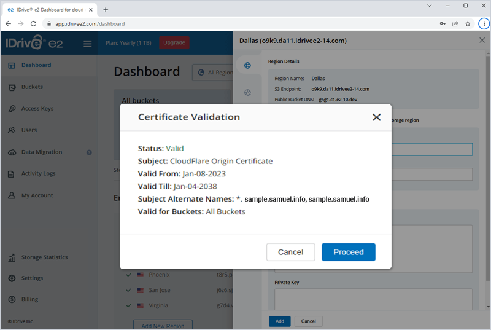
Task: Open Users in the sidebar
Action: tap(29, 130)
